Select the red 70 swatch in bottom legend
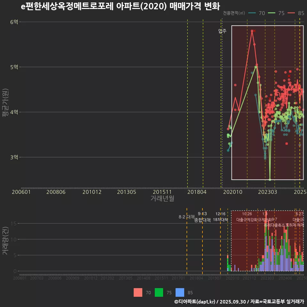Viewport: 307px width, 307px height. tap(138, 292)
